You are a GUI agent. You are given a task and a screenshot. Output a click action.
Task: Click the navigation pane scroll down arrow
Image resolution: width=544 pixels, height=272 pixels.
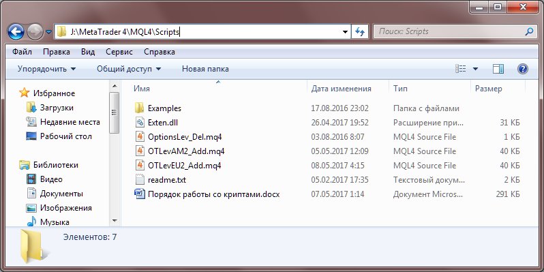(115, 221)
